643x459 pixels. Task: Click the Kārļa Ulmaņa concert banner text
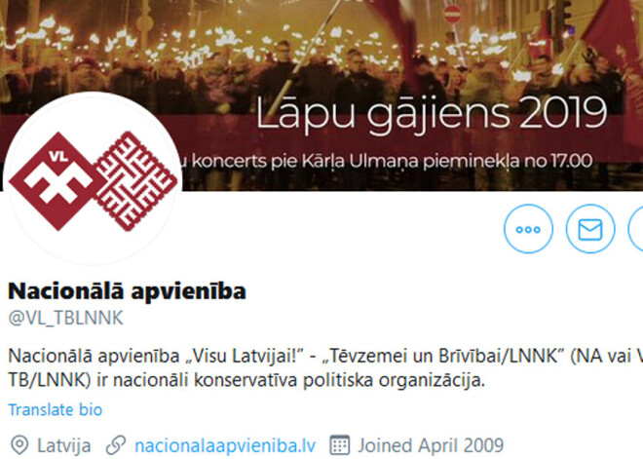pyautogui.click(x=386, y=161)
